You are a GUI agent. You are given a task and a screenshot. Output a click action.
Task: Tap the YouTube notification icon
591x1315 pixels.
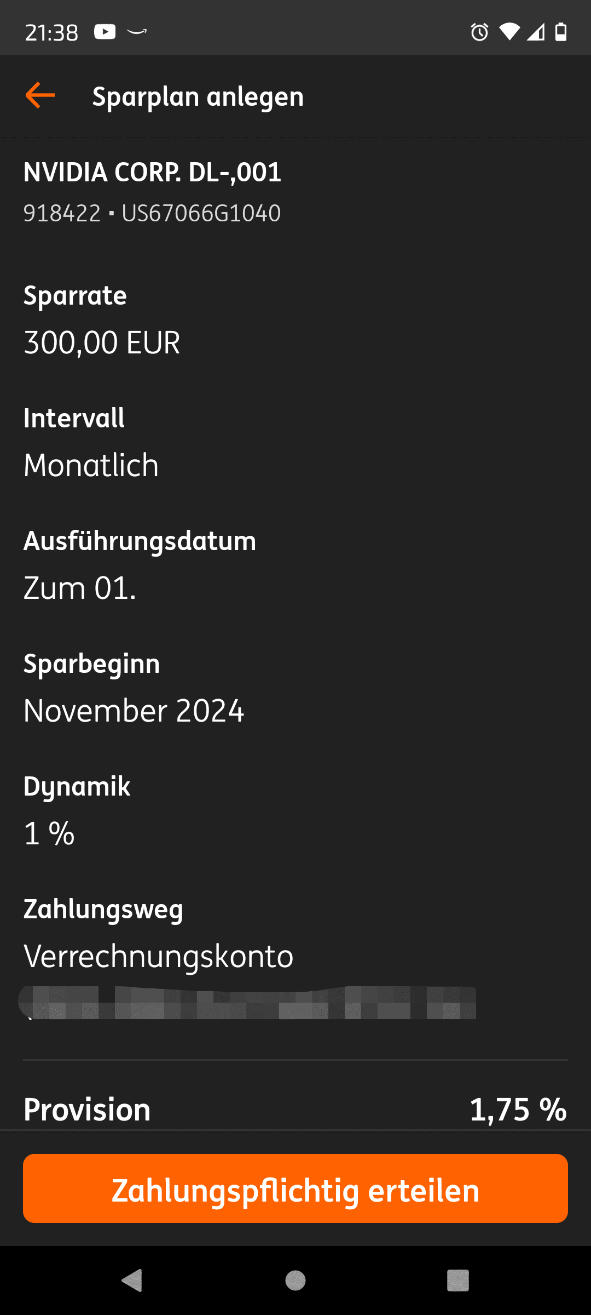click(x=105, y=32)
